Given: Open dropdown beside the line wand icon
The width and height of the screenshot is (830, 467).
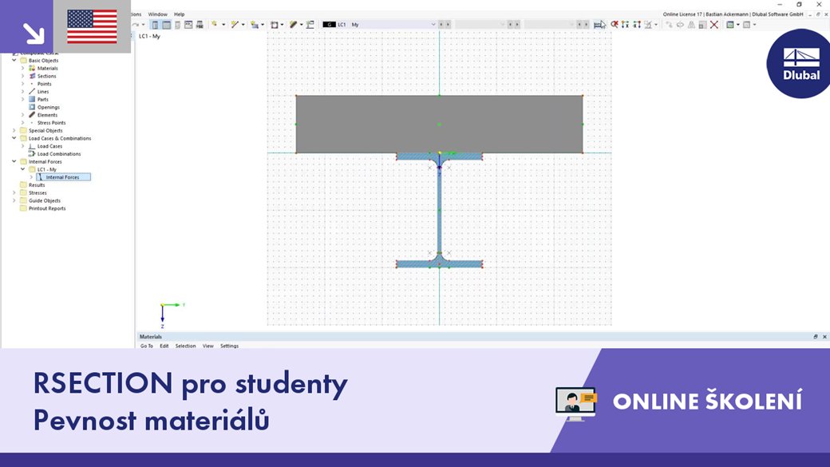Looking at the screenshot, I should click(x=243, y=25).
